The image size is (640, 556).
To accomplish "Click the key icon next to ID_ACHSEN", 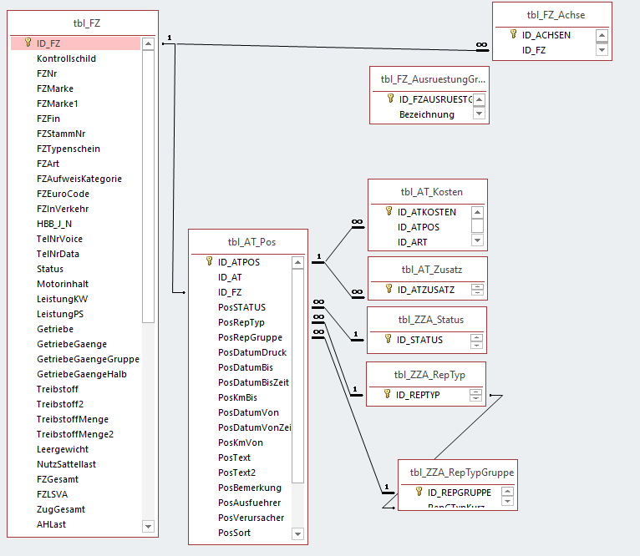I will 514,34.
